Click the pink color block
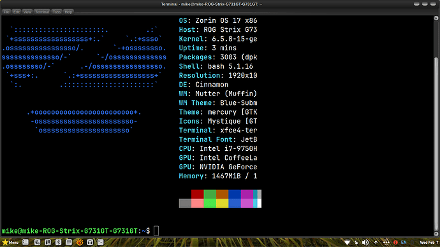 point(197,203)
